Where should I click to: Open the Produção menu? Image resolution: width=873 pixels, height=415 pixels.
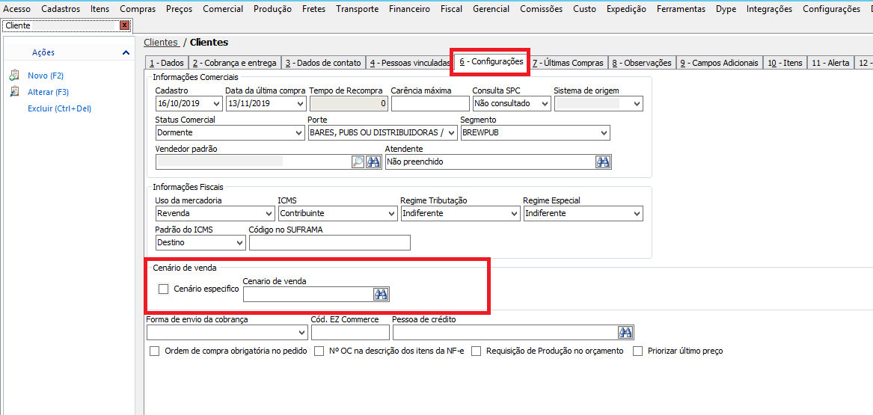point(272,9)
